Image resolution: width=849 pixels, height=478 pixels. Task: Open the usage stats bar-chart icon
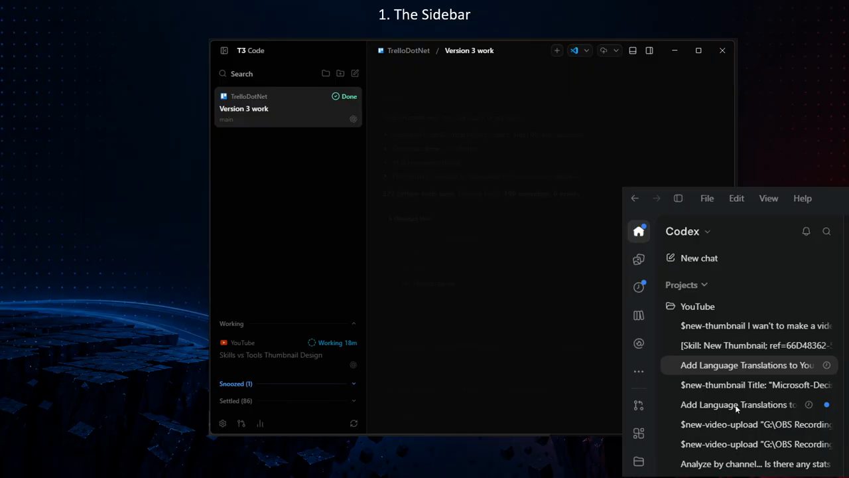[260, 424]
